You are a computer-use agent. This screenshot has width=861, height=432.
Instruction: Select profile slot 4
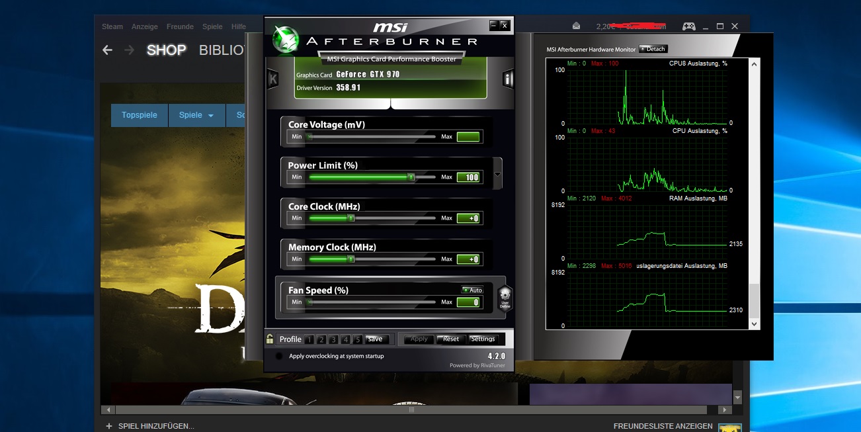[345, 339]
